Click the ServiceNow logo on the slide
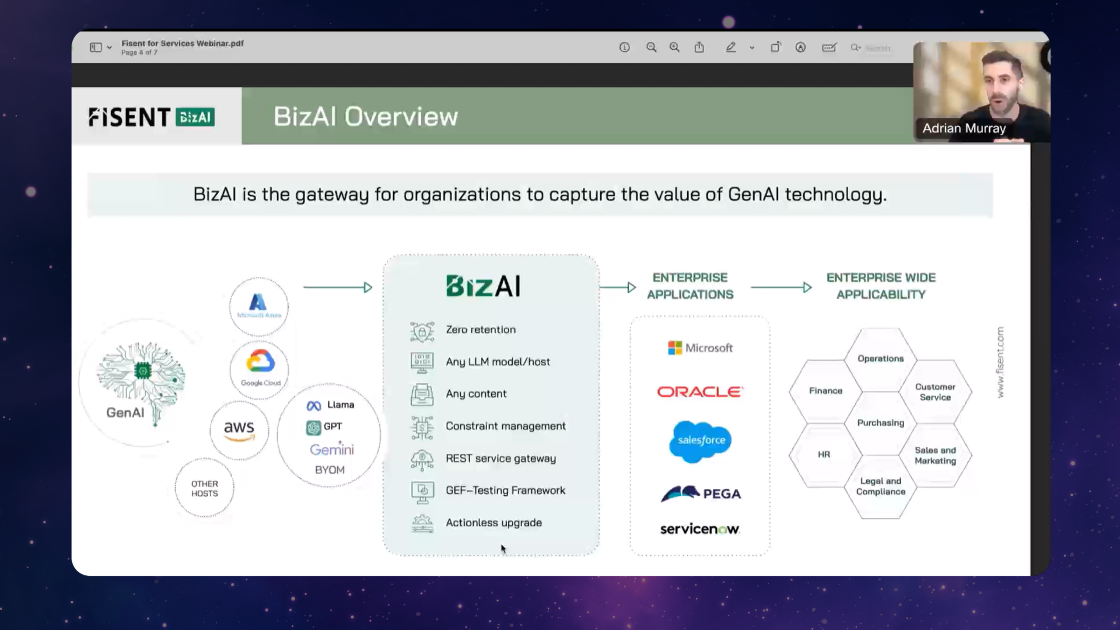1120x630 pixels. (699, 528)
